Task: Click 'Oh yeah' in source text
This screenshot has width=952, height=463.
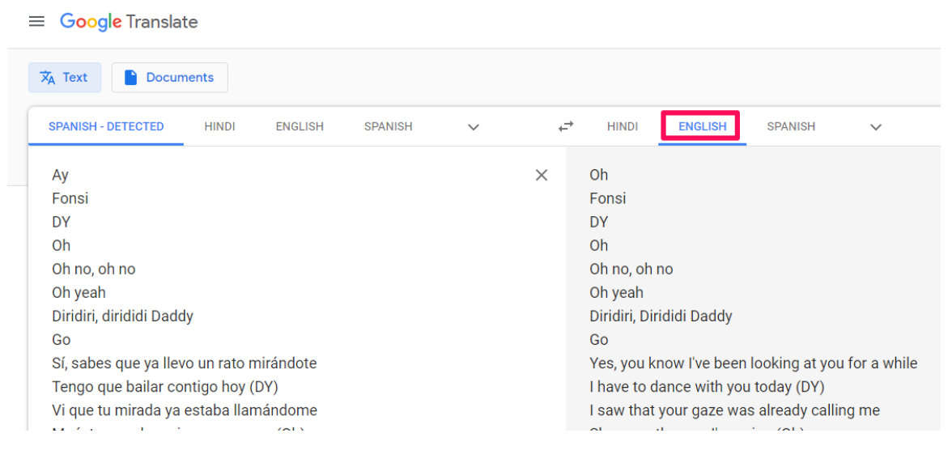Action: click(79, 292)
